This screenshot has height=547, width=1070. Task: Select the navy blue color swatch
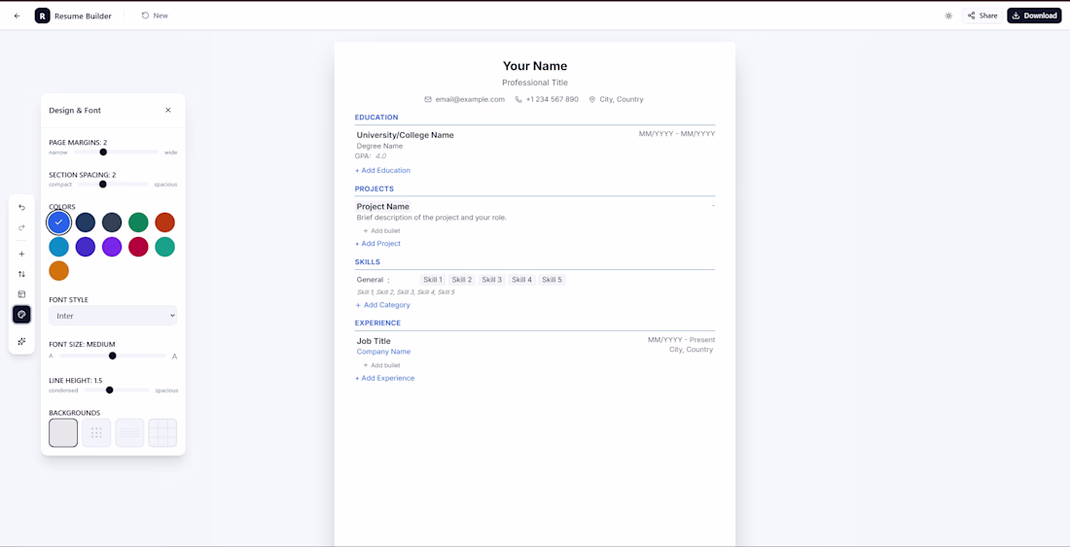86,222
